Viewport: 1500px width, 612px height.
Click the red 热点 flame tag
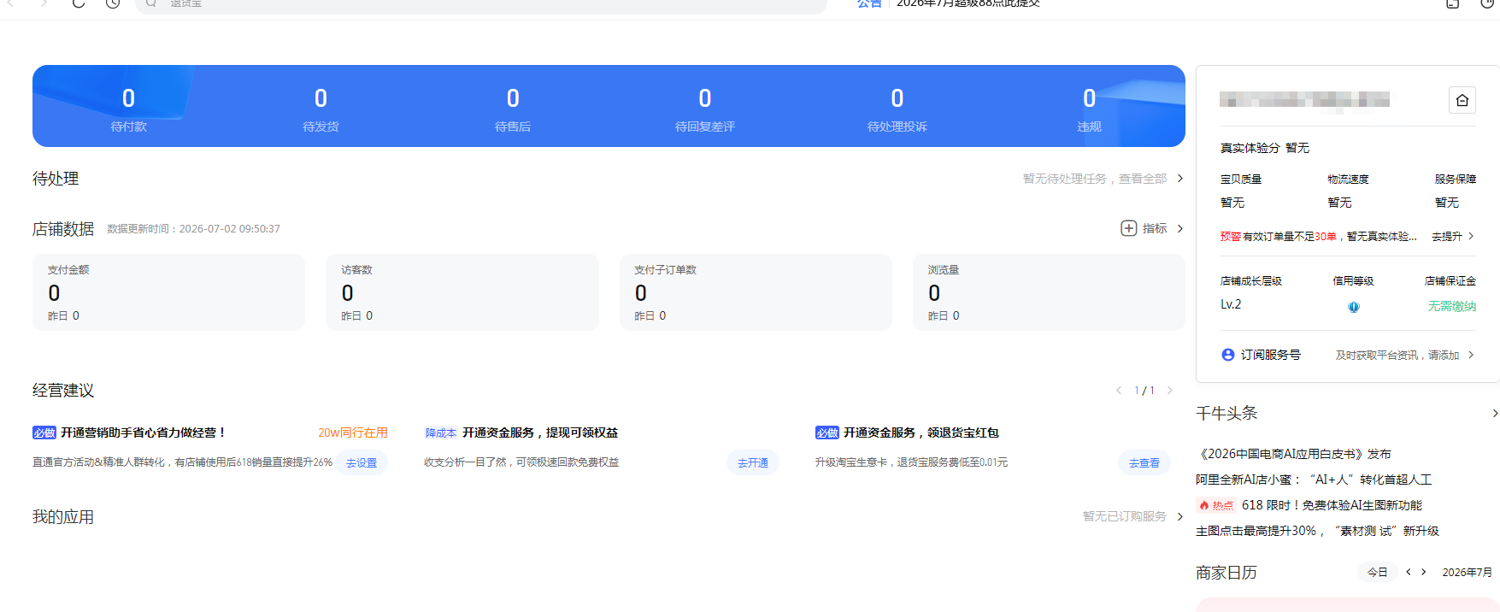point(1215,505)
